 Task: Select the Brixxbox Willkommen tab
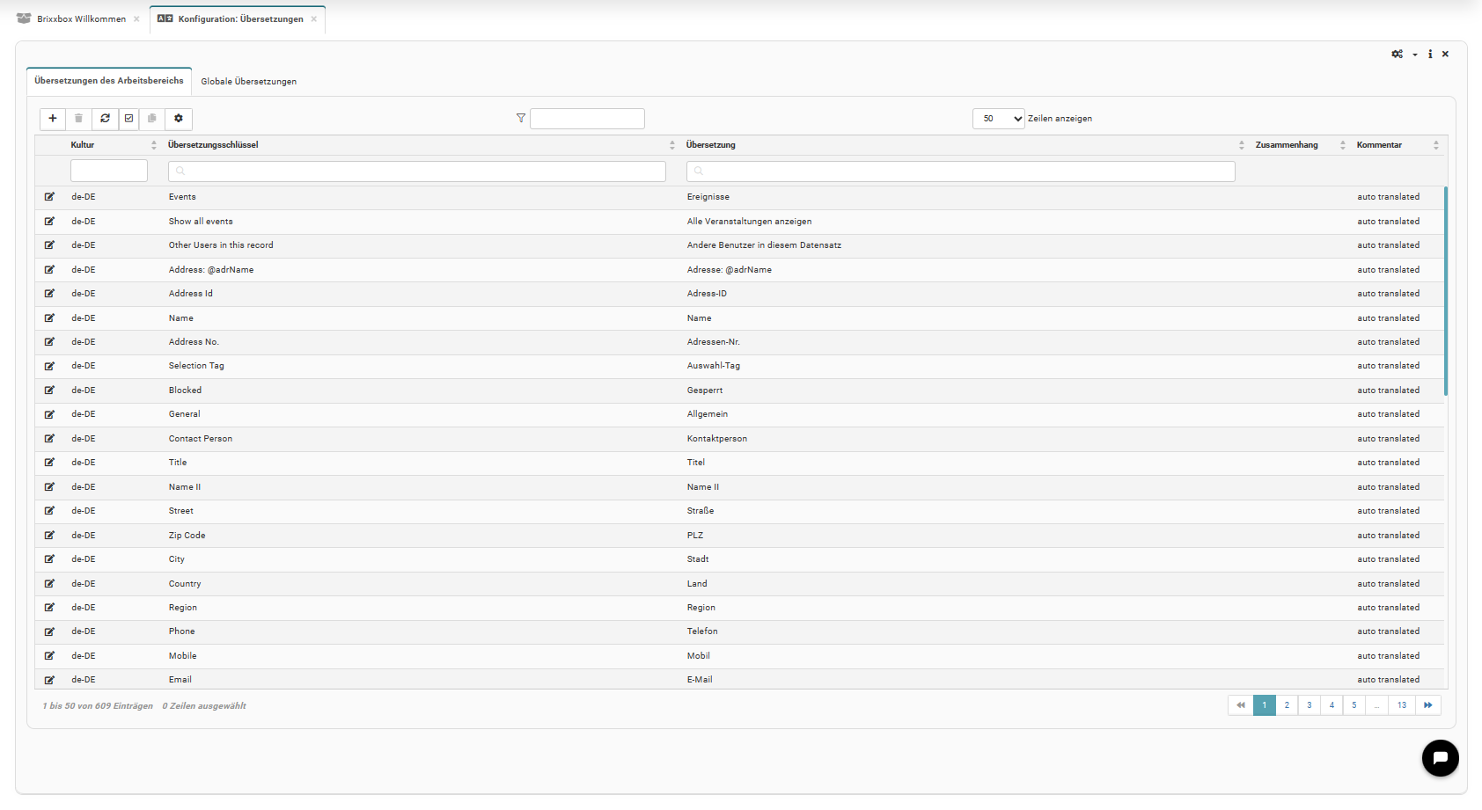[81, 19]
